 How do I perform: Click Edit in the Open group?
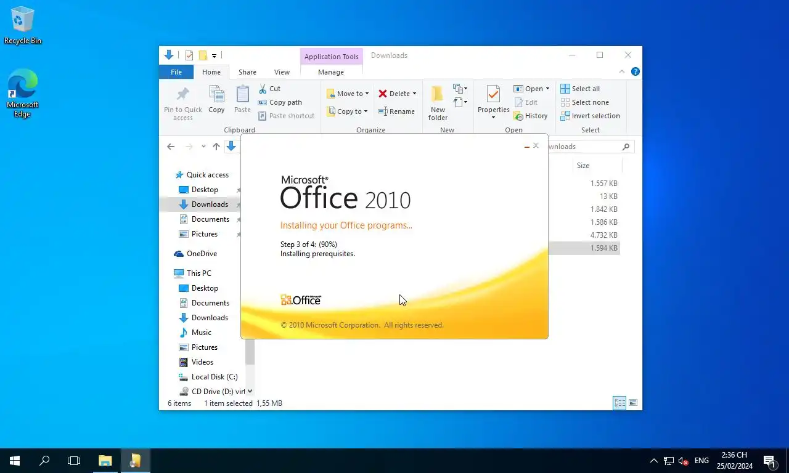pyautogui.click(x=526, y=102)
